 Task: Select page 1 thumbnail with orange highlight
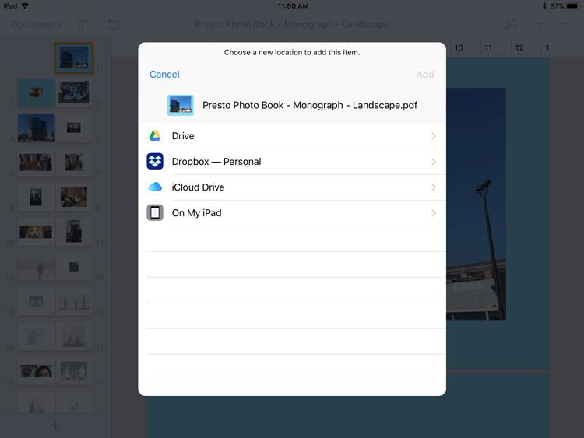tap(74, 58)
